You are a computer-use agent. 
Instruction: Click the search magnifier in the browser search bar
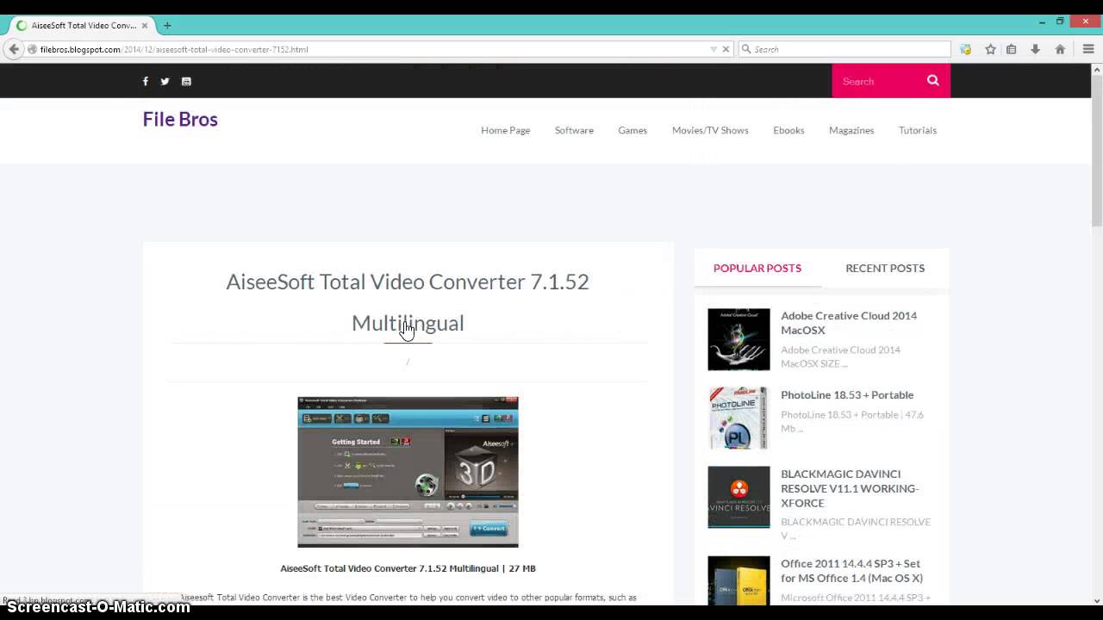pos(746,49)
